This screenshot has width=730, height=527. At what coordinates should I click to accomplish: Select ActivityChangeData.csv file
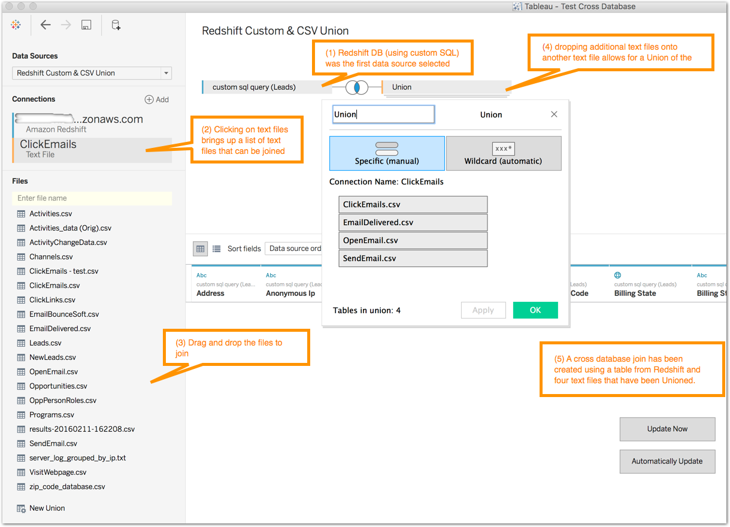pyautogui.click(x=68, y=243)
